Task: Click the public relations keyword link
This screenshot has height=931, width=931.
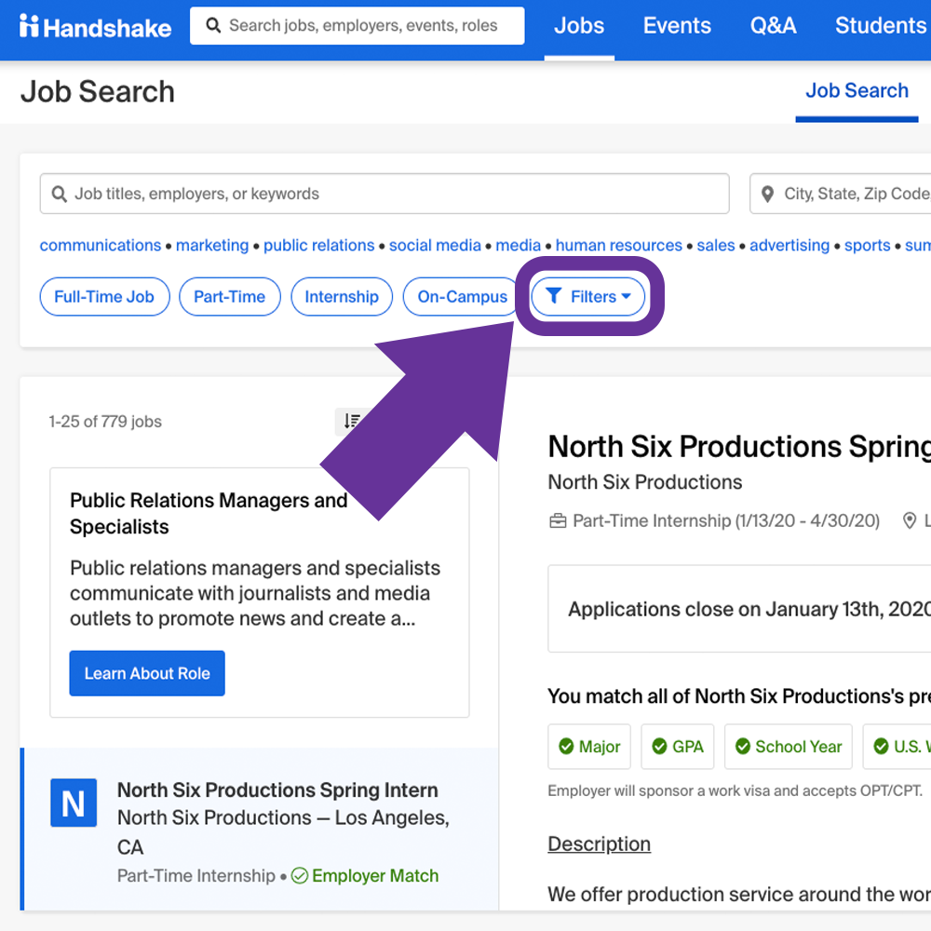Action: coord(318,245)
